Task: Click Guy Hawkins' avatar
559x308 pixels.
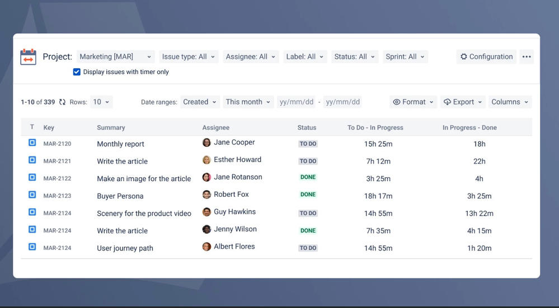Action: [x=207, y=212]
